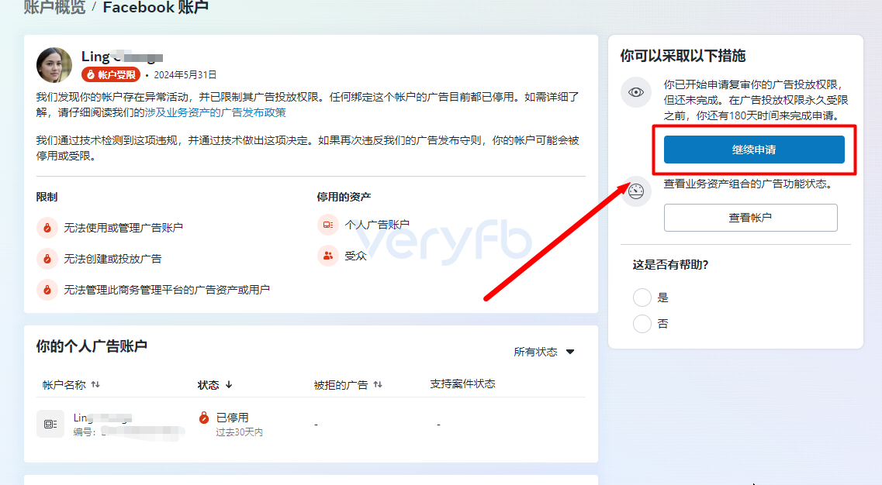Open the 所有状态 filter dropdown

(544, 352)
